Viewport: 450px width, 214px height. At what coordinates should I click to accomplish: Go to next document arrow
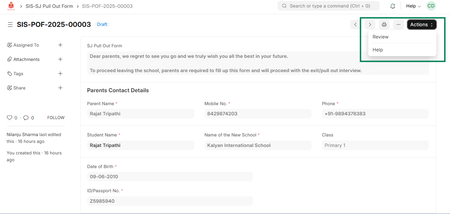370,24
